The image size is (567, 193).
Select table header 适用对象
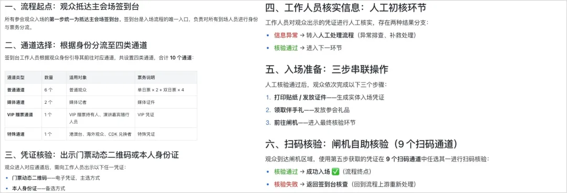[x=78, y=77]
